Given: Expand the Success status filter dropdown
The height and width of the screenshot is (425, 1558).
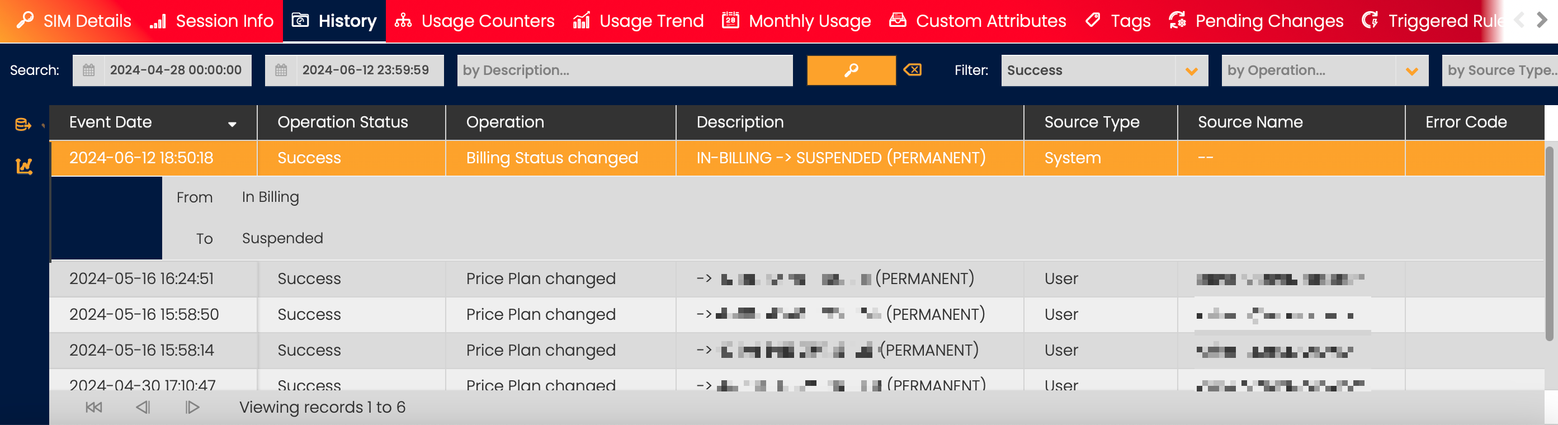Looking at the screenshot, I should click(1191, 70).
